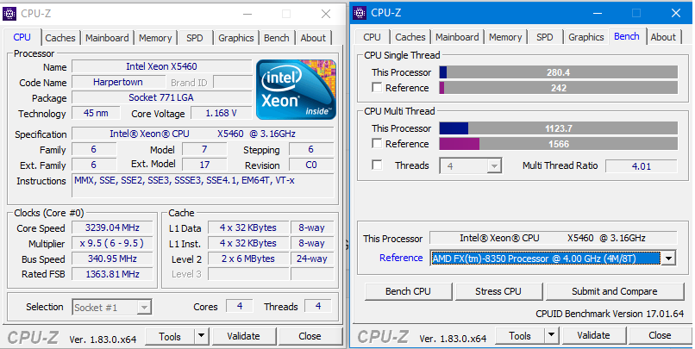Click the Stress CPU button
The width and height of the screenshot is (695, 349).
[498, 291]
